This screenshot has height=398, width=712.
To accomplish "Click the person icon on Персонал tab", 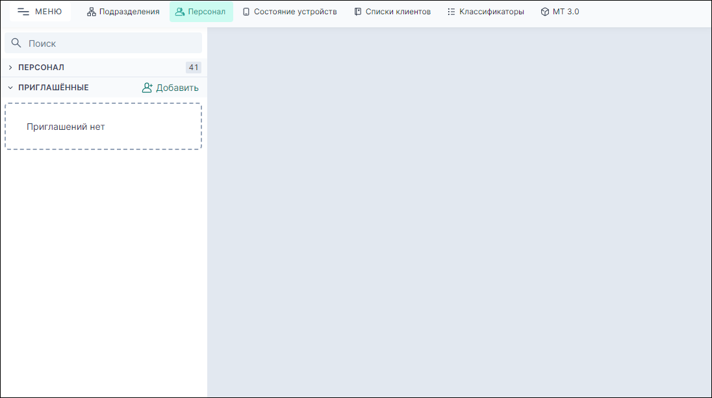I will pyautogui.click(x=180, y=12).
